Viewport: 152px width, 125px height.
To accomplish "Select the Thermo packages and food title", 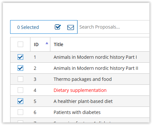I will coord(83,79).
